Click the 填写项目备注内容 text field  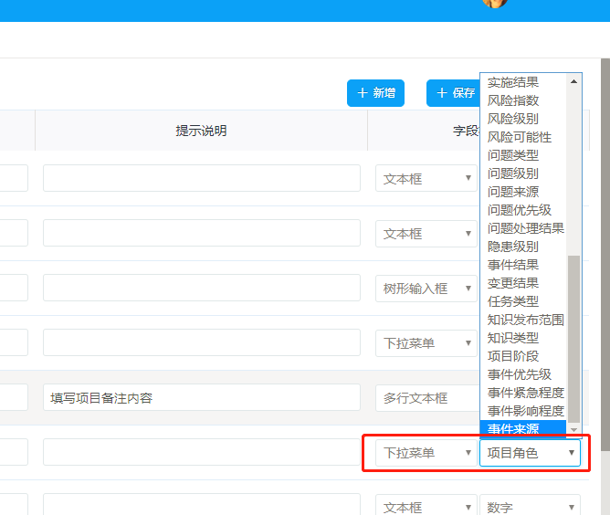(x=205, y=398)
